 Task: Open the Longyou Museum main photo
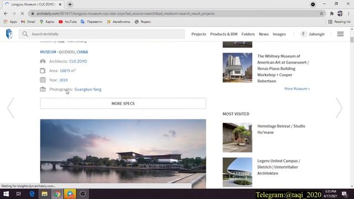[123, 154]
